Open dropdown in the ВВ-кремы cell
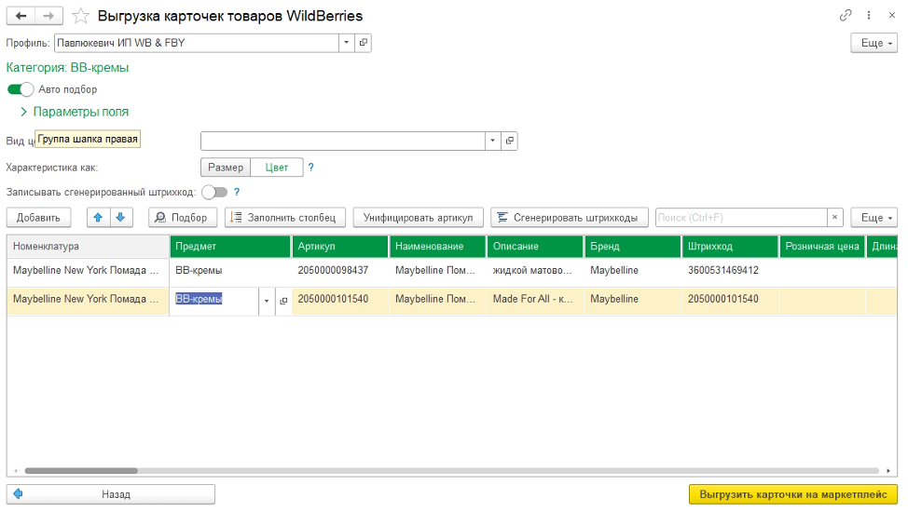The image size is (908, 512). pos(268,301)
